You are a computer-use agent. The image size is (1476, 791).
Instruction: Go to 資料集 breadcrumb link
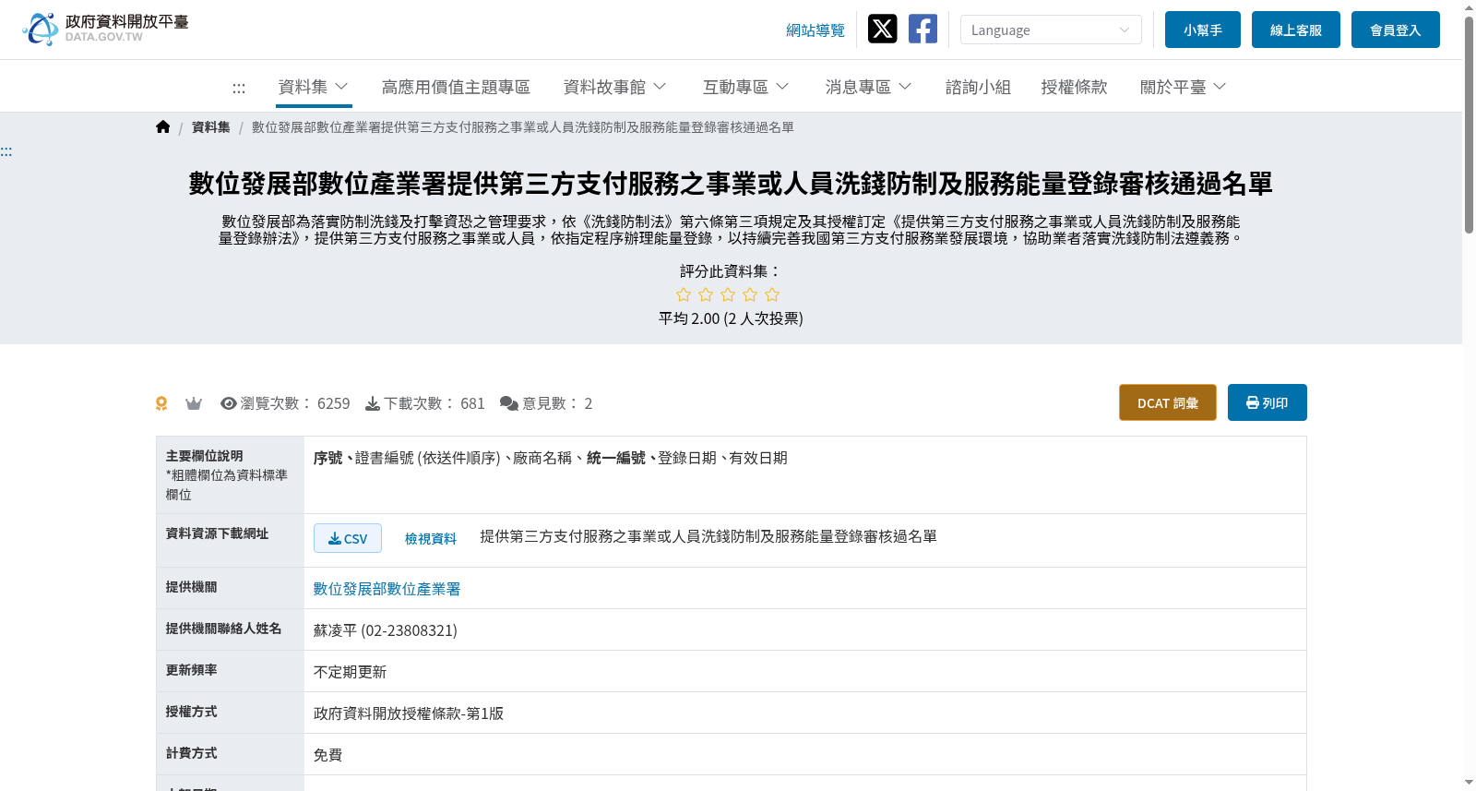coord(211,127)
